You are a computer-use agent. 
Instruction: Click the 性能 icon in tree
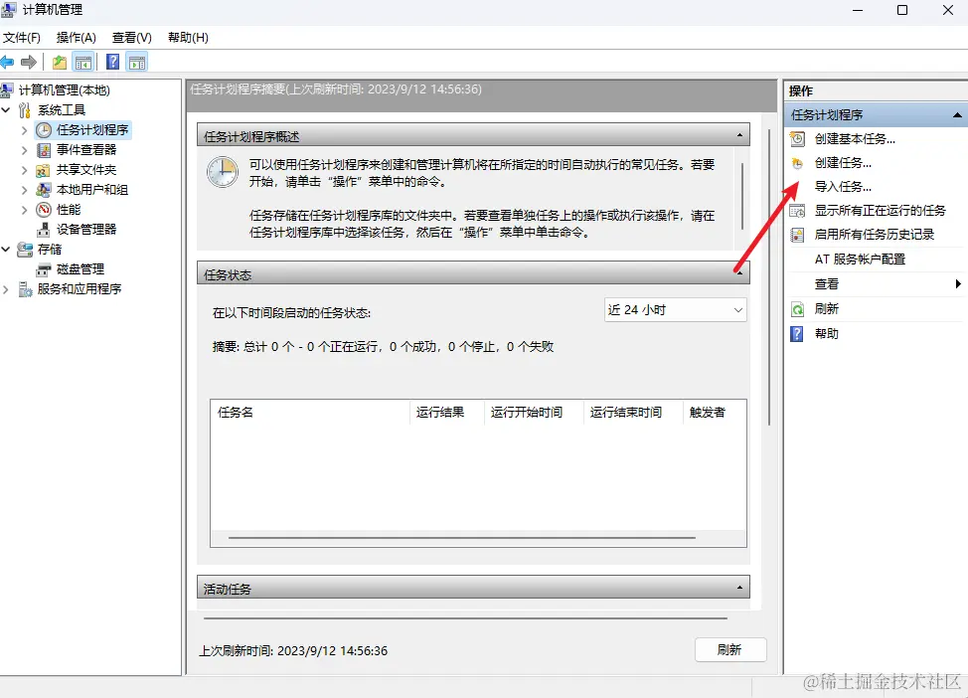click(43, 210)
